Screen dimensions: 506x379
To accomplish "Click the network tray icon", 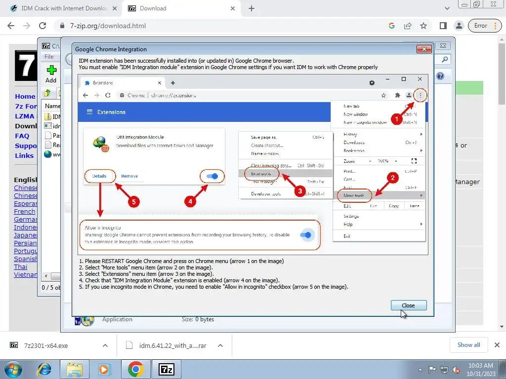I will pos(444,370).
